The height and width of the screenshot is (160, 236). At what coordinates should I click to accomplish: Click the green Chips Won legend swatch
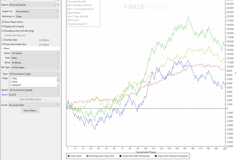coord(69,156)
